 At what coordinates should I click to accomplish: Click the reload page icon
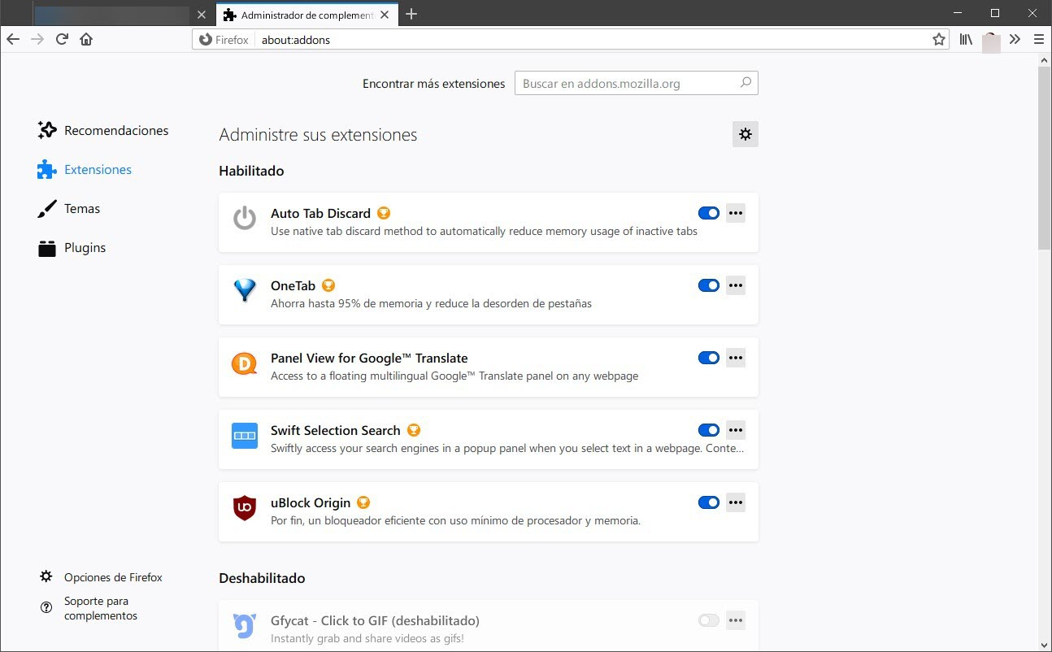[x=62, y=39]
